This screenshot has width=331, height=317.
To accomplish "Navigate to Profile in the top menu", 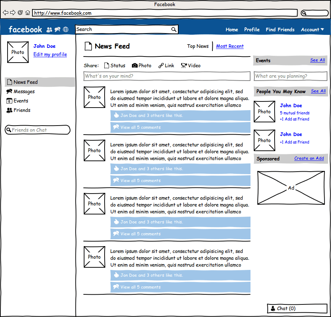I will pyautogui.click(x=252, y=30).
